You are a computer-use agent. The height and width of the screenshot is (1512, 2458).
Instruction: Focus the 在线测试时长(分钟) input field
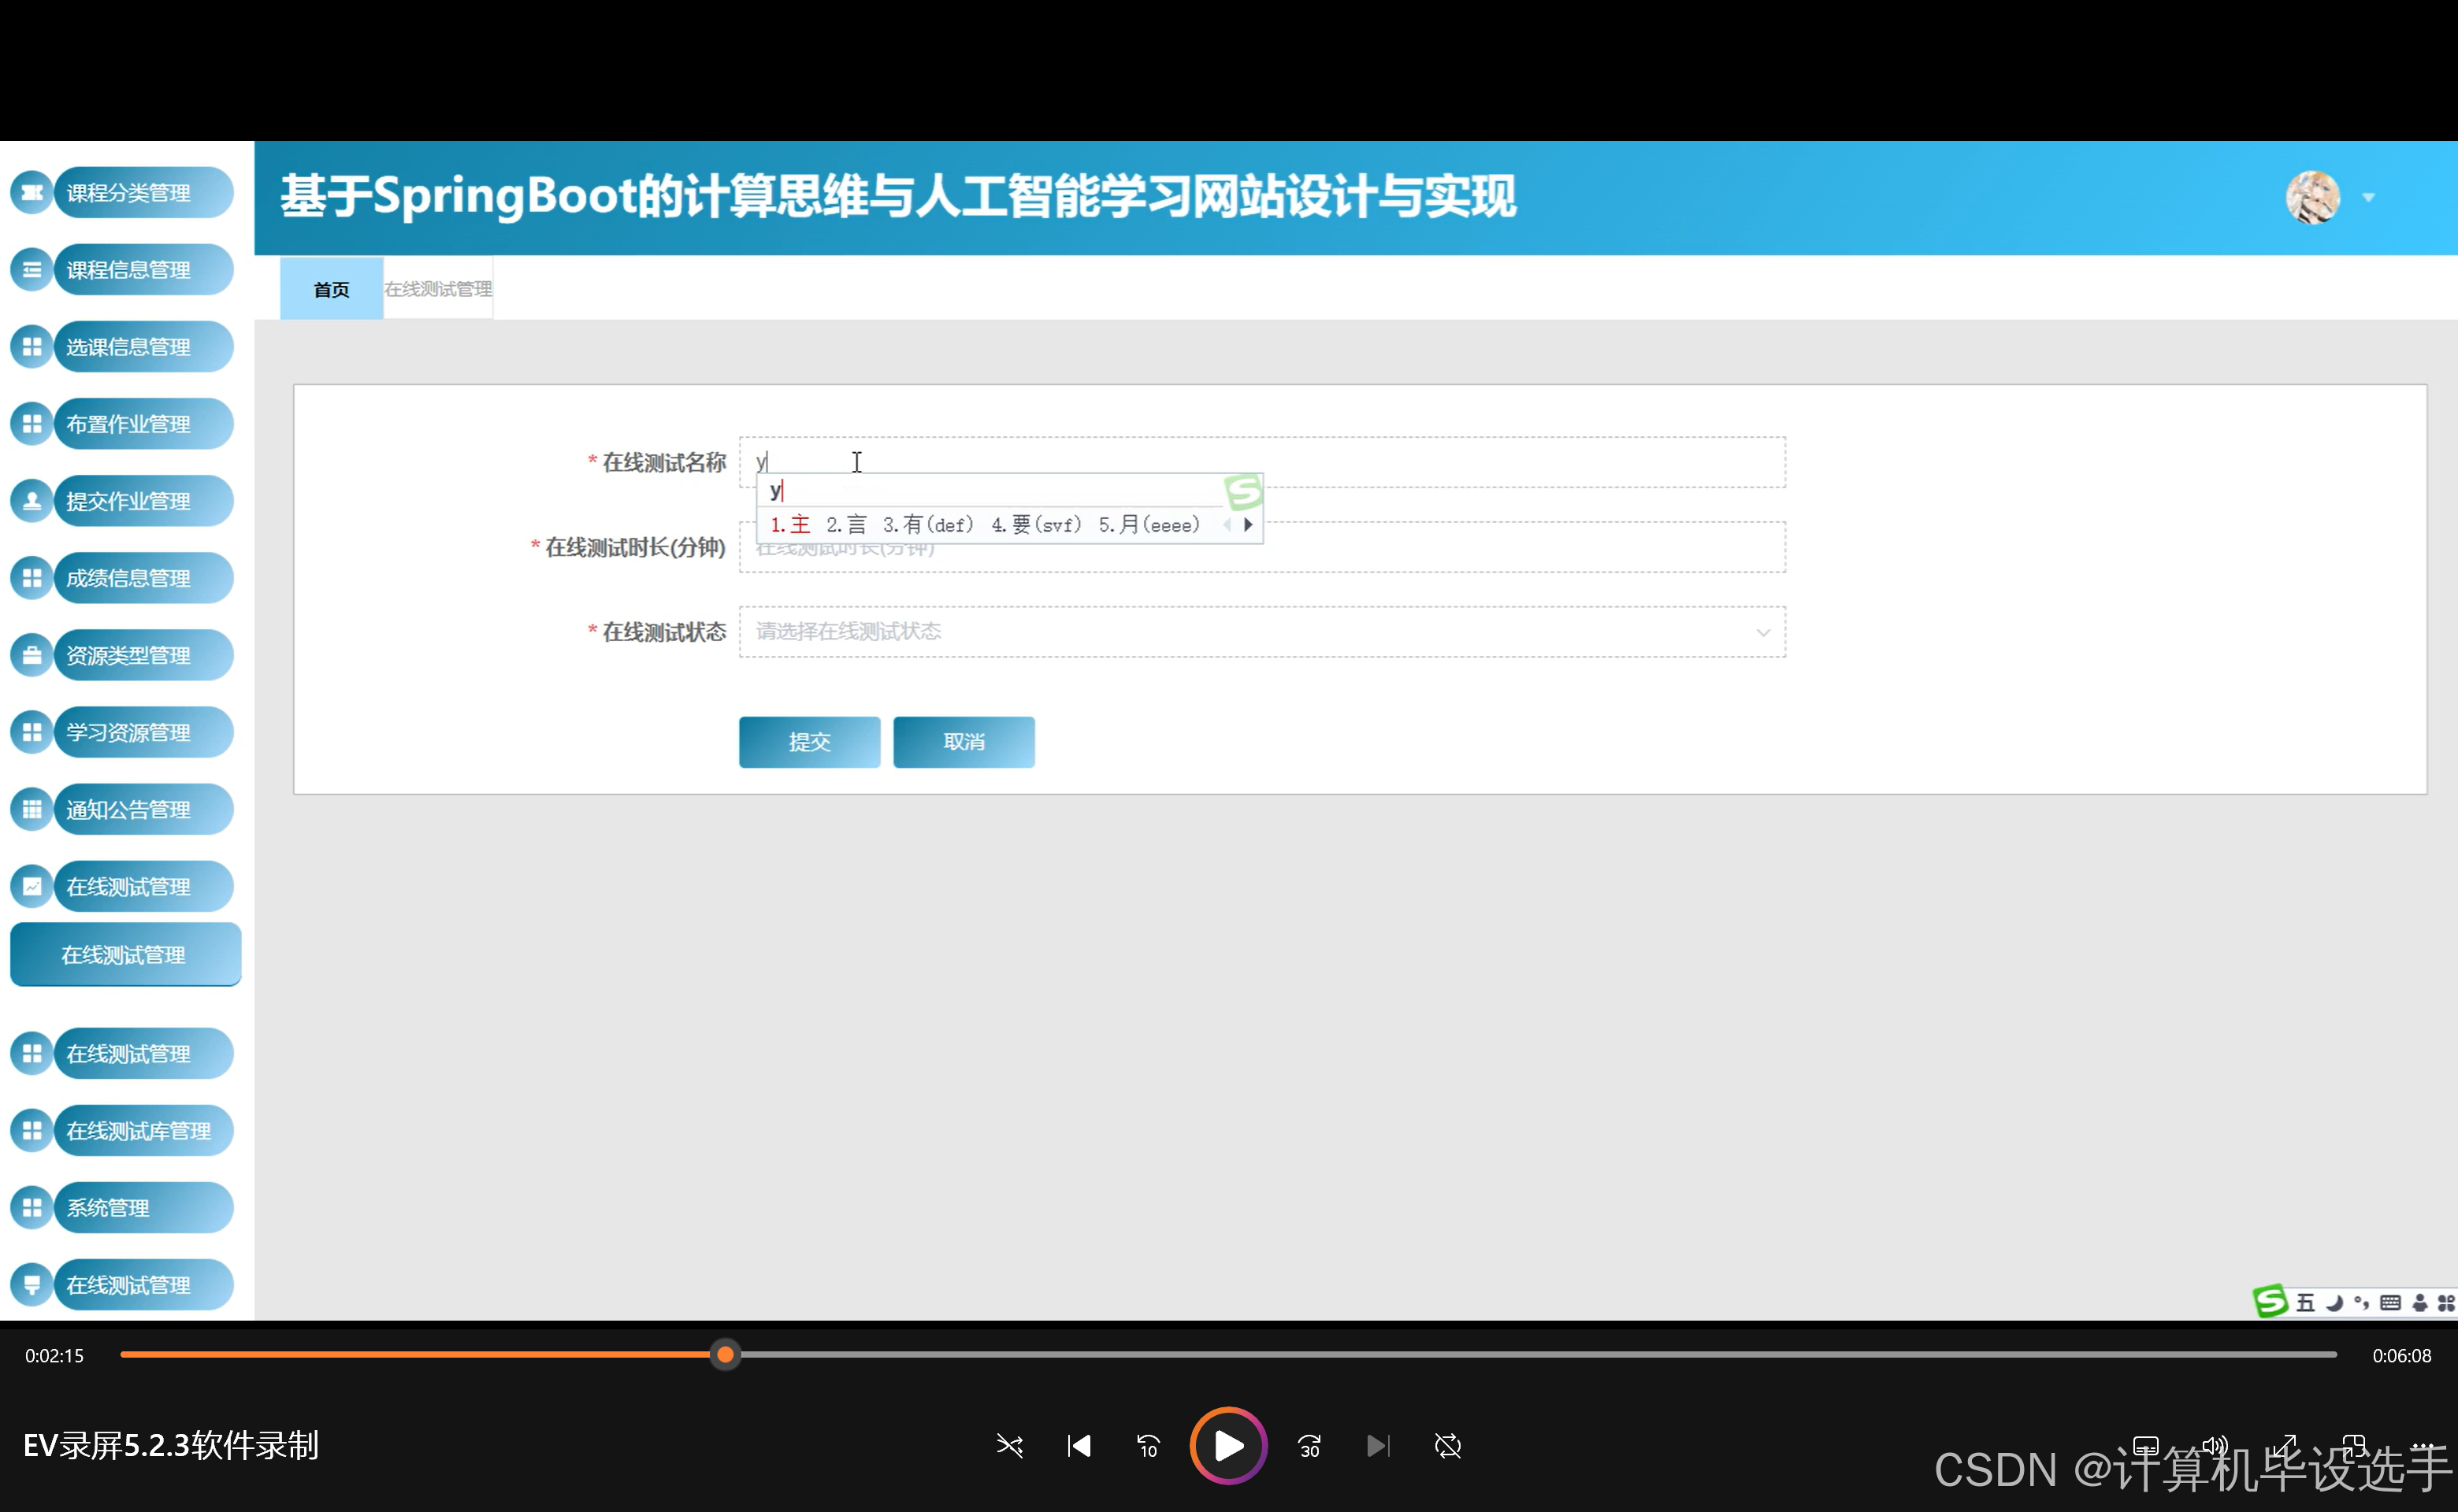point(1261,547)
